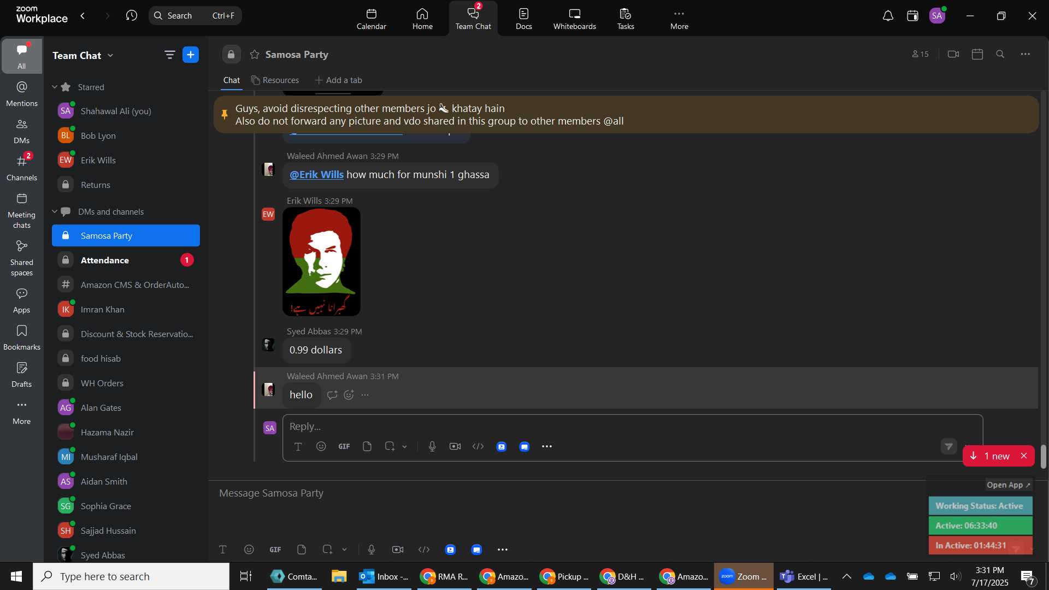The height and width of the screenshot is (590, 1049).
Task: Click the Reply input field
Action: [632, 427]
